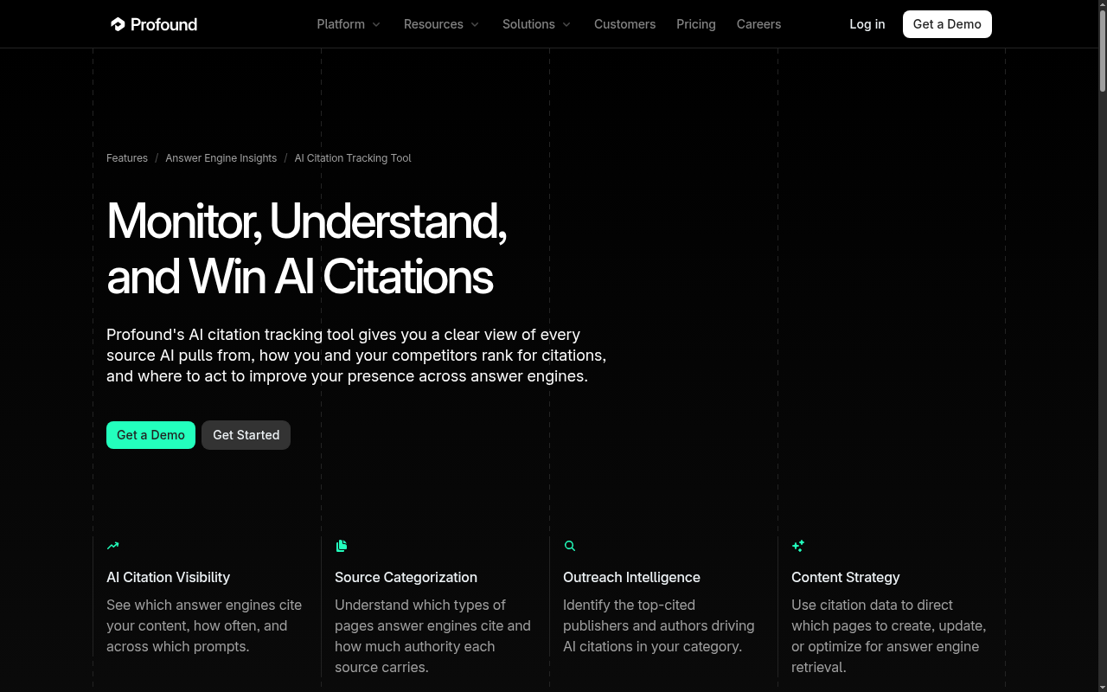Viewport: 1107px width, 692px height.
Task: Expand the Solutions menu chevron
Action: pos(566,24)
